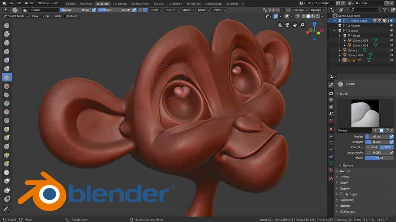Screen dimensions: 396x222
Task: Expand the 1 render setup collection
Action: point(335,21)
